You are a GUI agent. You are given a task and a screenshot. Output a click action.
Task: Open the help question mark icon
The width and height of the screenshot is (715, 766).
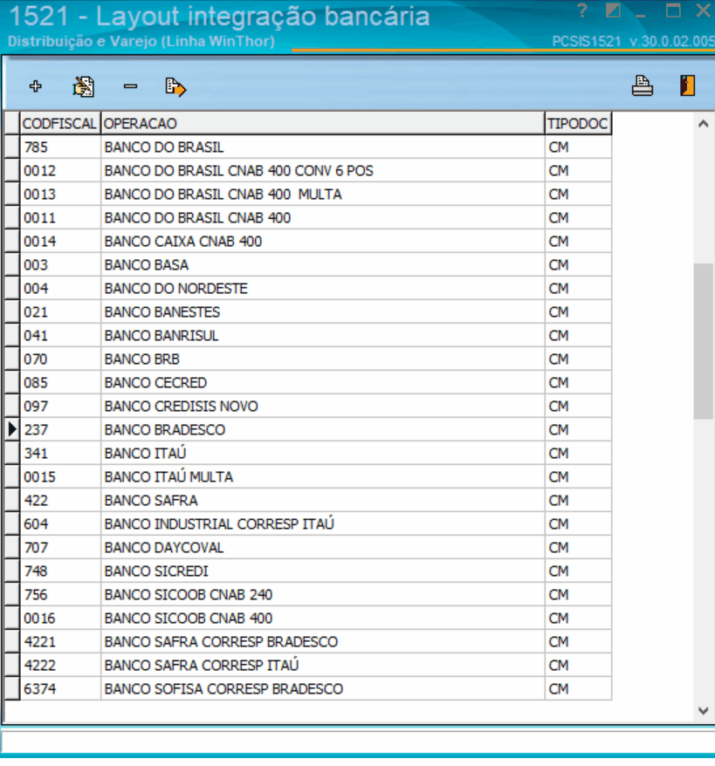(581, 10)
